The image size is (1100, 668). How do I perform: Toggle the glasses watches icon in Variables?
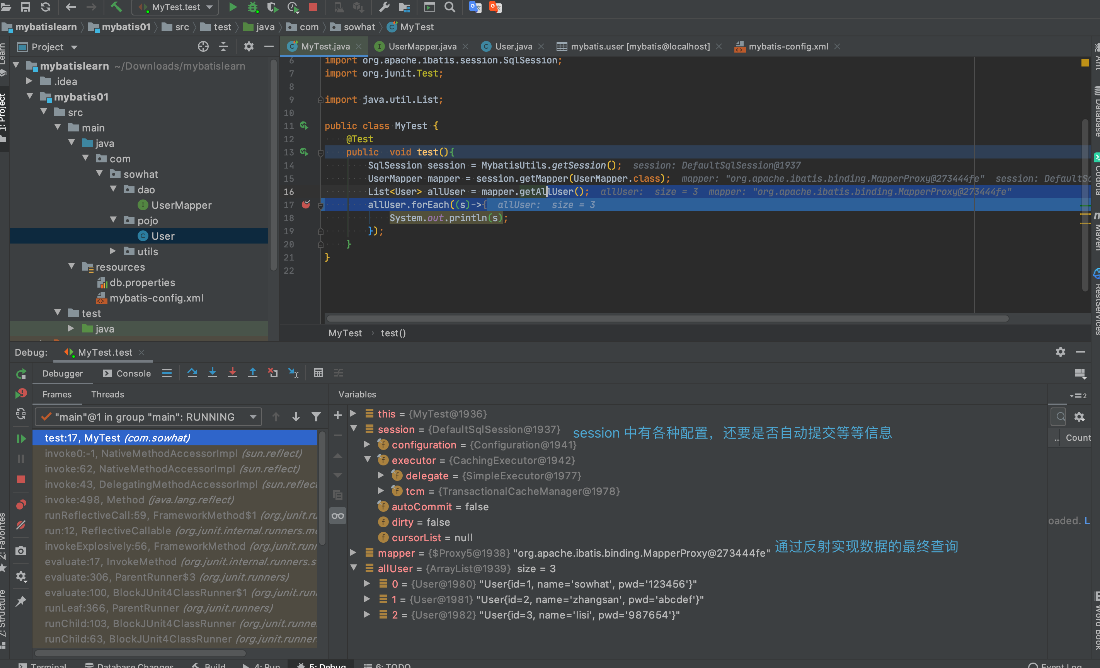[x=337, y=516]
